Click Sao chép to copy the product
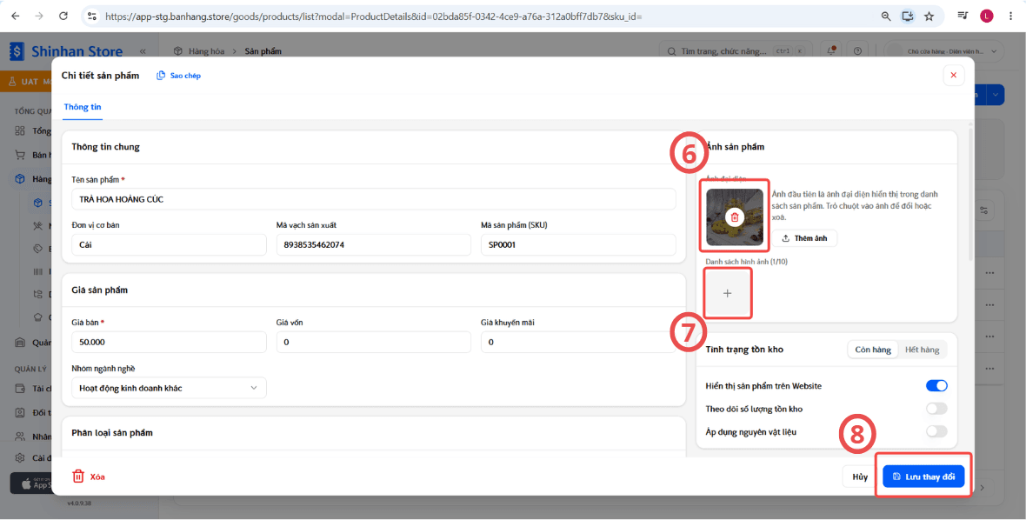The image size is (1026, 520). pos(178,76)
